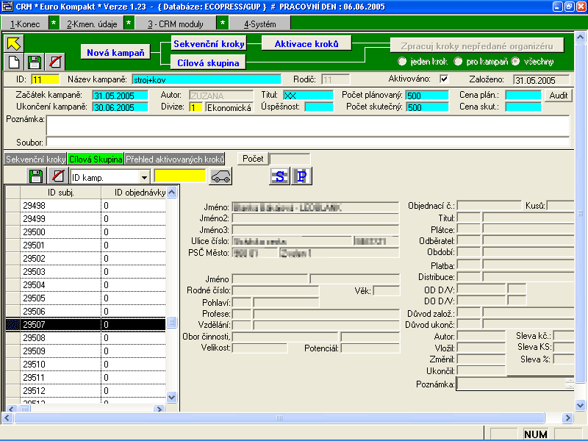Toggle the Aktivováno checkbox
The height and width of the screenshot is (441, 588).
pyautogui.click(x=443, y=79)
